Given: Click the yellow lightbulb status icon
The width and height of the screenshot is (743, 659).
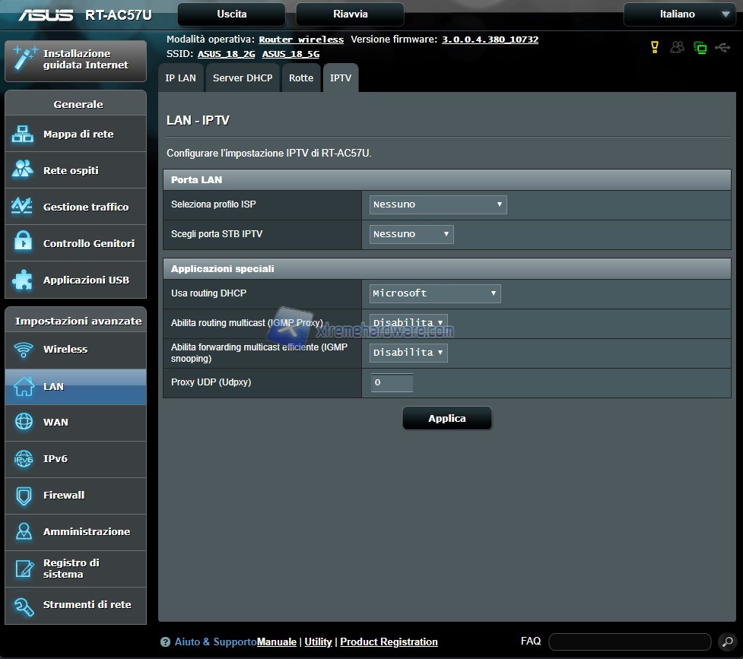Looking at the screenshot, I should pos(654,47).
